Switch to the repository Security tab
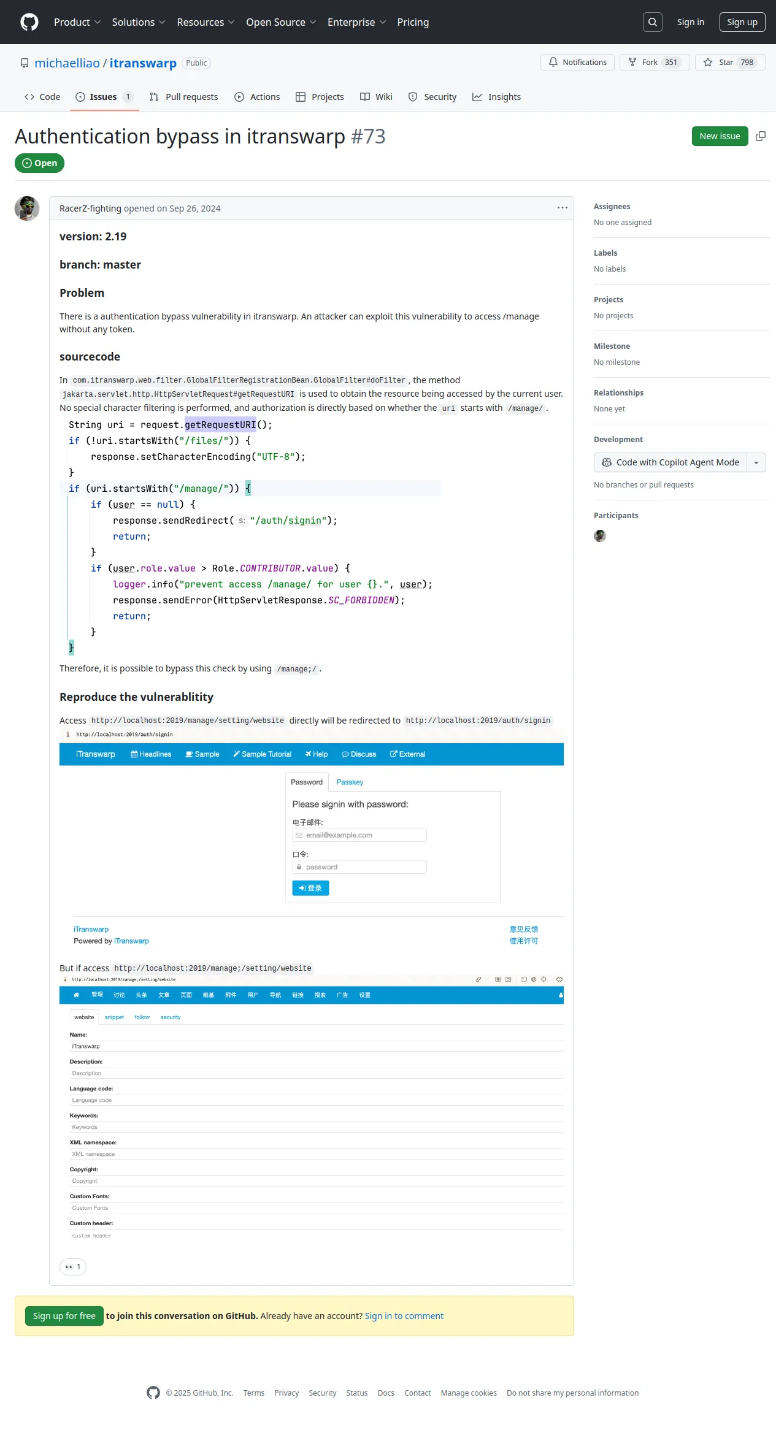This screenshot has height=1430, width=776. (x=432, y=97)
